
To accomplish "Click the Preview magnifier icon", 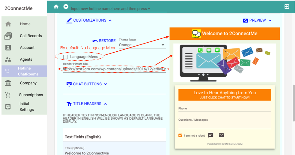I will pos(245,20).
